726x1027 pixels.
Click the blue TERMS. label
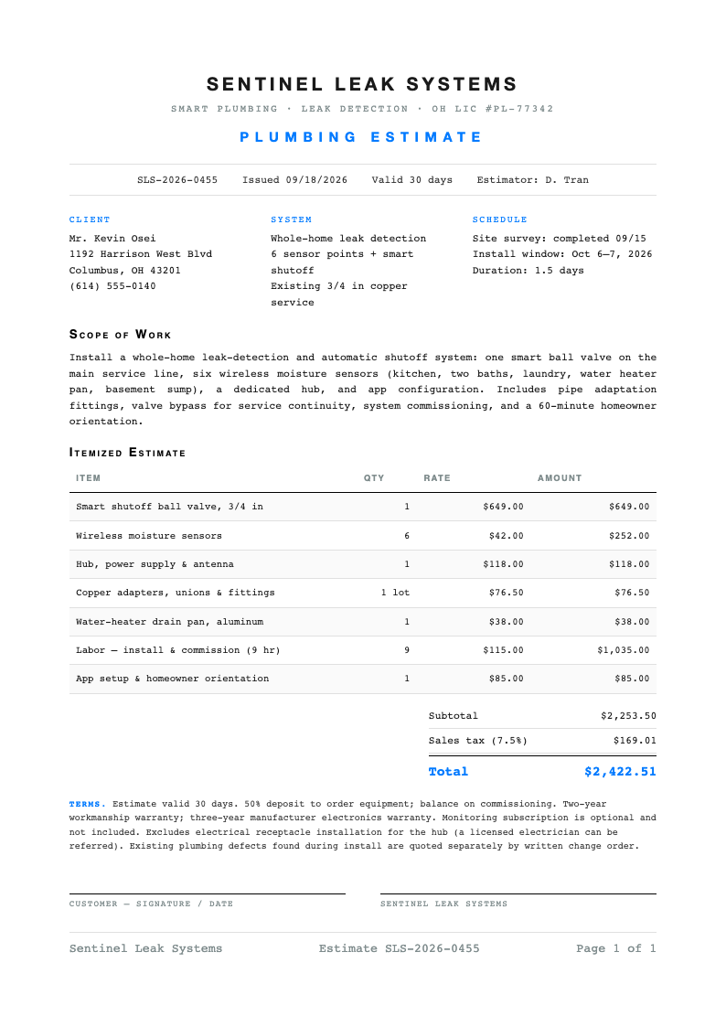tap(87, 804)
